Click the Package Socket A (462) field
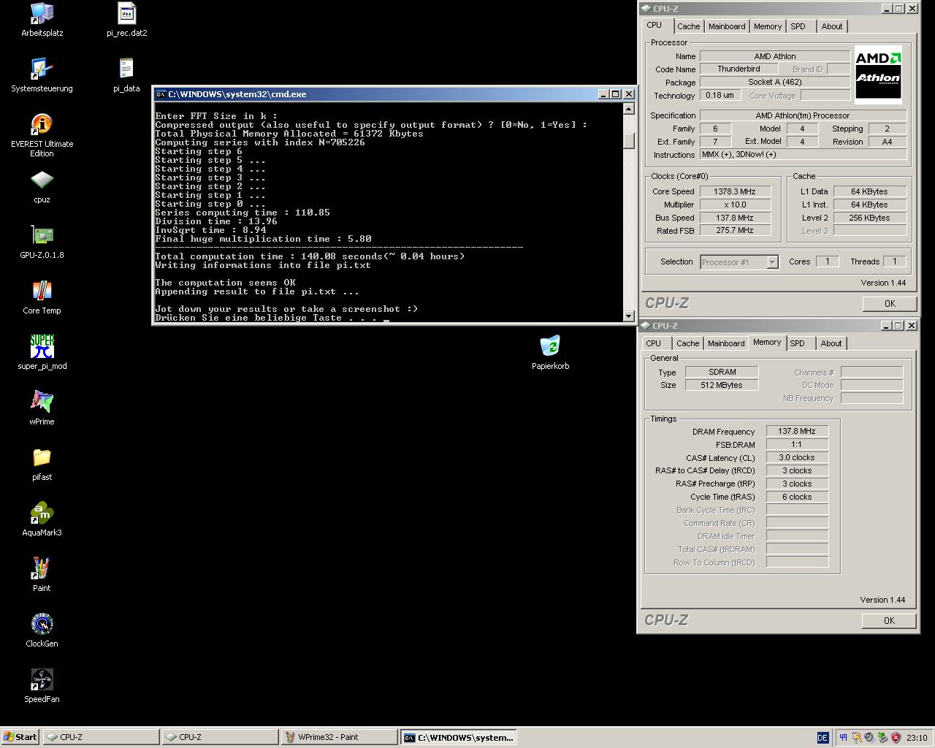 point(775,82)
